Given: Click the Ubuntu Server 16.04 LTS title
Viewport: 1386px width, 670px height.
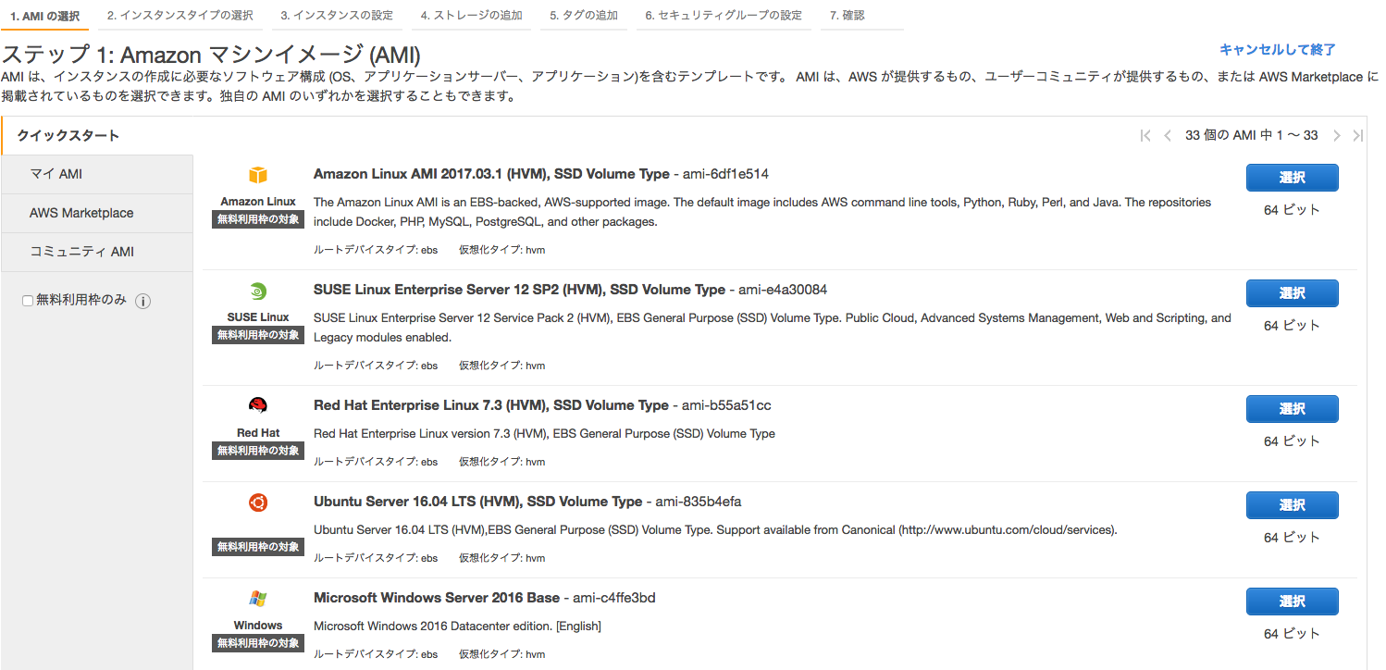Looking at the screenshot, I should point(477,502).
